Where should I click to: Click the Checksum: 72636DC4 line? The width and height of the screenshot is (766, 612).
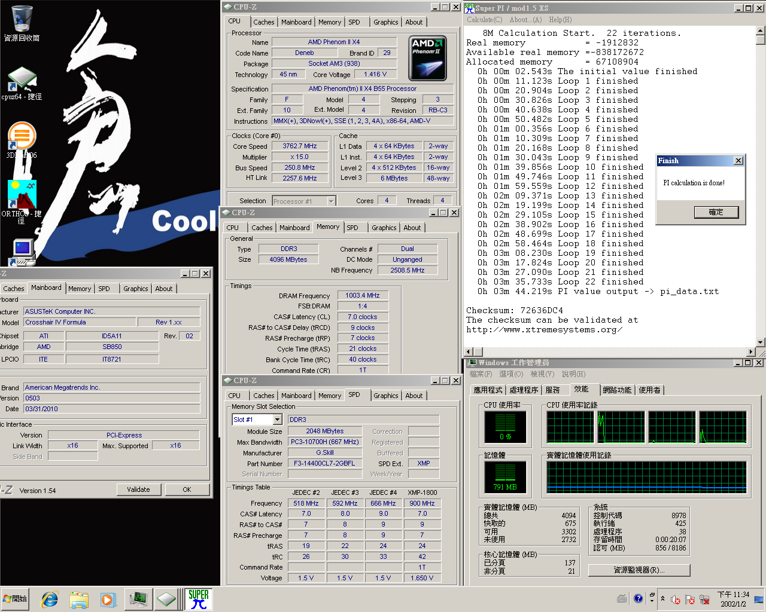click(x=515, y=310)
